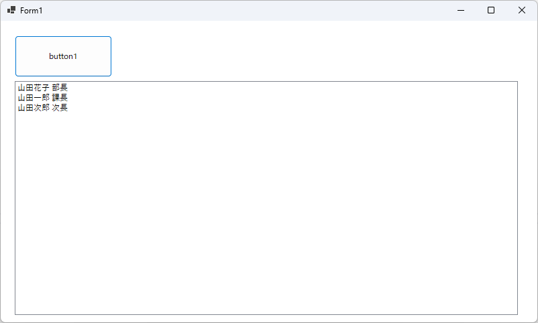Click the word 部長 on the first line
Image resolution: width=538 pixels, height=323 pixels.
coord(60,88)
